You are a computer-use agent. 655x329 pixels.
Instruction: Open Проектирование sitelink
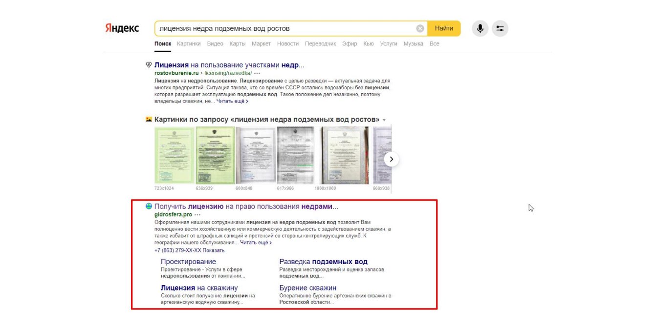188,262
